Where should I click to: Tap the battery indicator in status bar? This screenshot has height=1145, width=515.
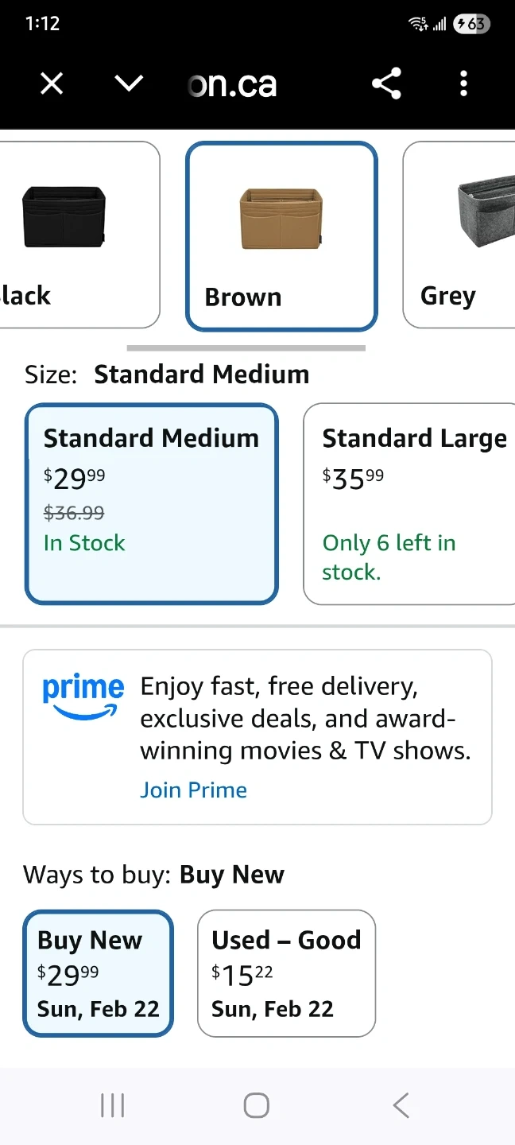(x=471, y=24)
